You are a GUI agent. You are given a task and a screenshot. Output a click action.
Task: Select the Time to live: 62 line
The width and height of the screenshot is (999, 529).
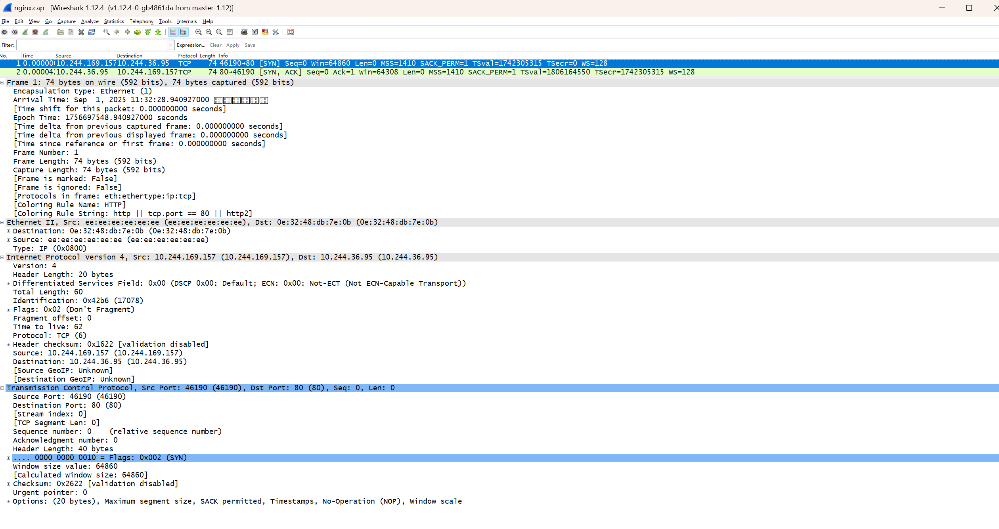(x=48, y=327)
